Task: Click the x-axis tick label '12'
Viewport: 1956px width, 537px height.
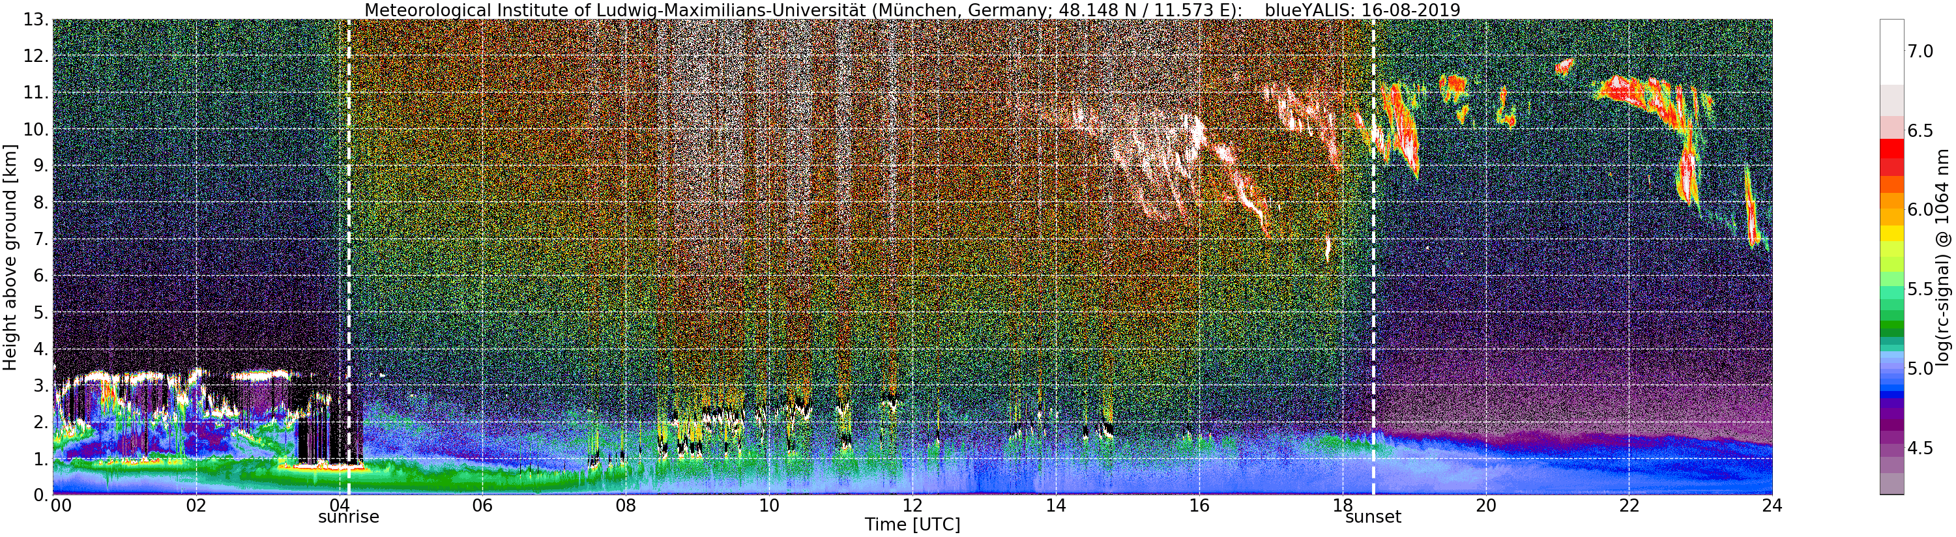Action: 912,505
